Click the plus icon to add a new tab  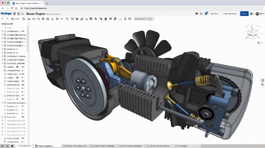(7, 146)
